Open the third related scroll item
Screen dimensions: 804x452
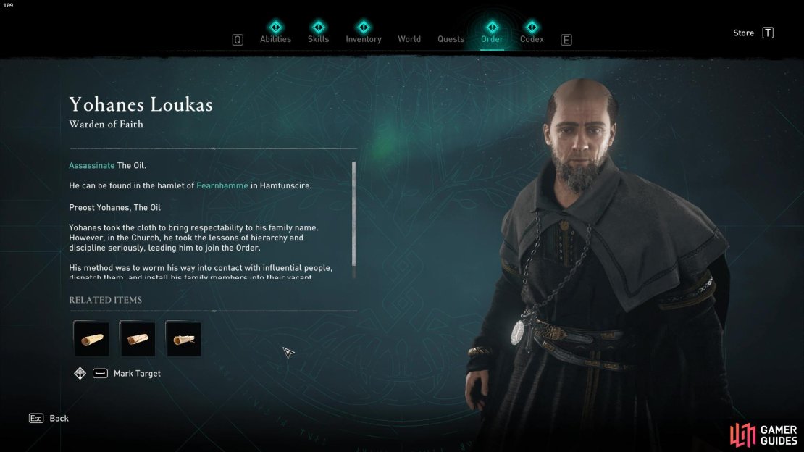coord(183,338)
